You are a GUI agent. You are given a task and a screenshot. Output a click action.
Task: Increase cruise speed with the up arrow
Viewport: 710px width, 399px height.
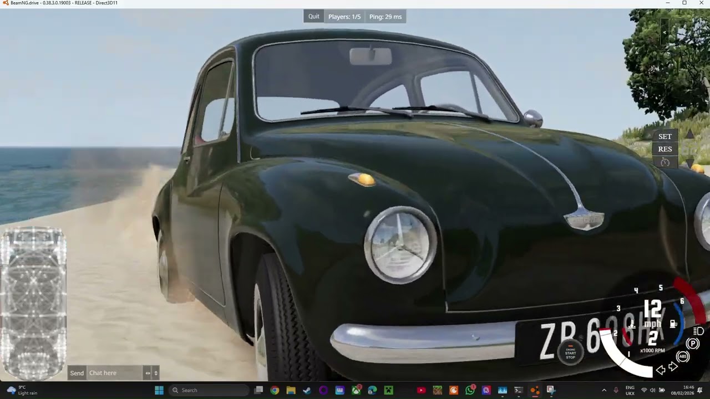point(690,134)
